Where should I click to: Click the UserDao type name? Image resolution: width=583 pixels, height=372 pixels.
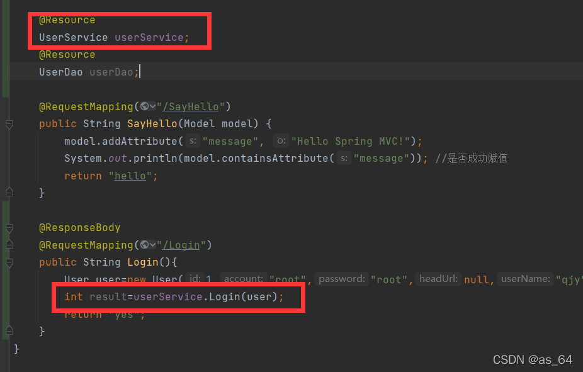coord(60,72)
